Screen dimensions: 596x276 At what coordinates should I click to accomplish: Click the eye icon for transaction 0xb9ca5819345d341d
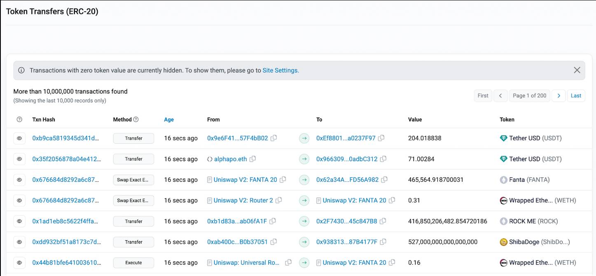[19, 138]
